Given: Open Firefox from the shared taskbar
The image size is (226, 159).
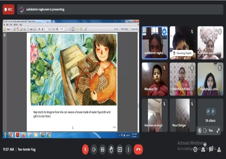Looking at the screenshot, I should click(24, 135).
